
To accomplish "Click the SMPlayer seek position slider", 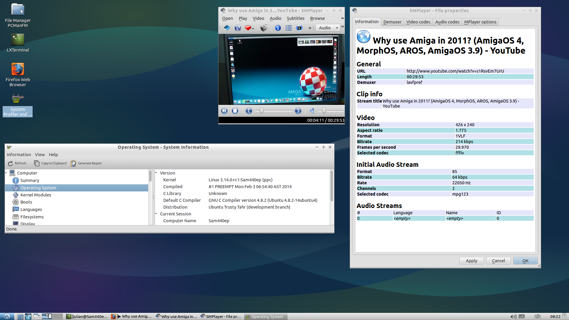I will tap(274, 111).
